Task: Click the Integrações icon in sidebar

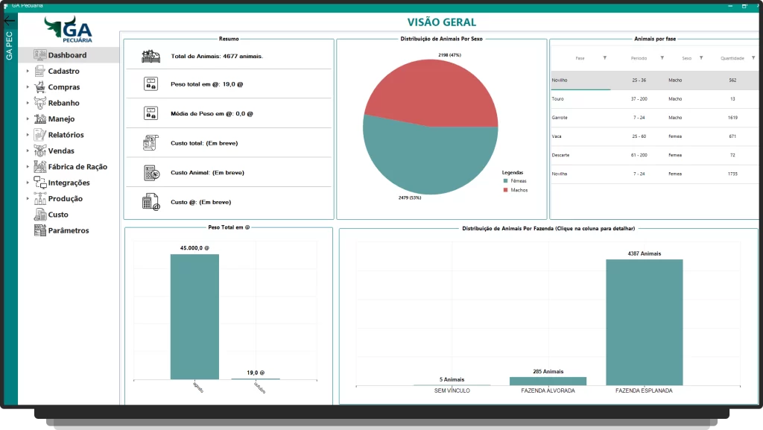Action: (x=40, y=183)
